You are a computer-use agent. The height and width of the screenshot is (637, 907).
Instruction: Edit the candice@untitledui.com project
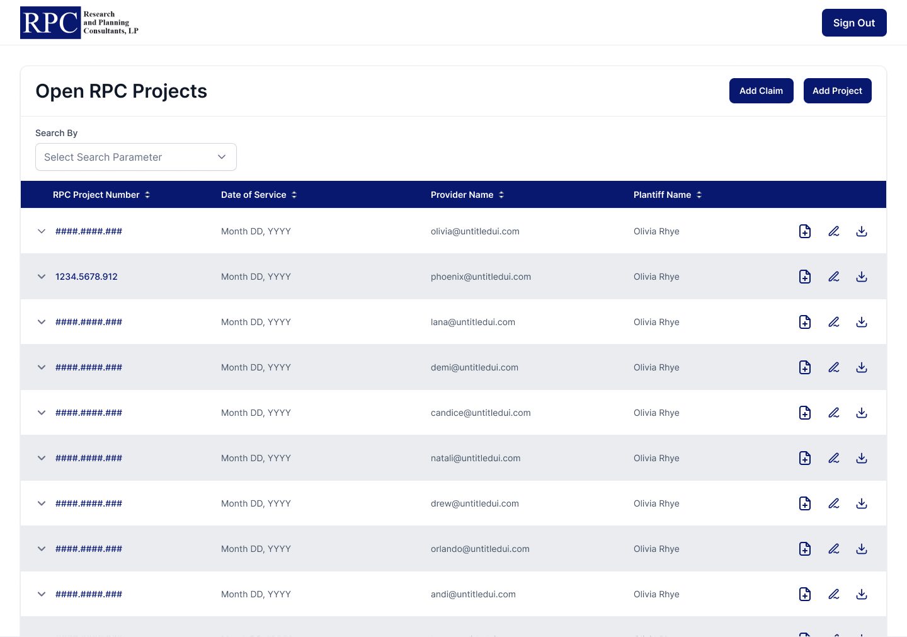[x=833, y=413]
